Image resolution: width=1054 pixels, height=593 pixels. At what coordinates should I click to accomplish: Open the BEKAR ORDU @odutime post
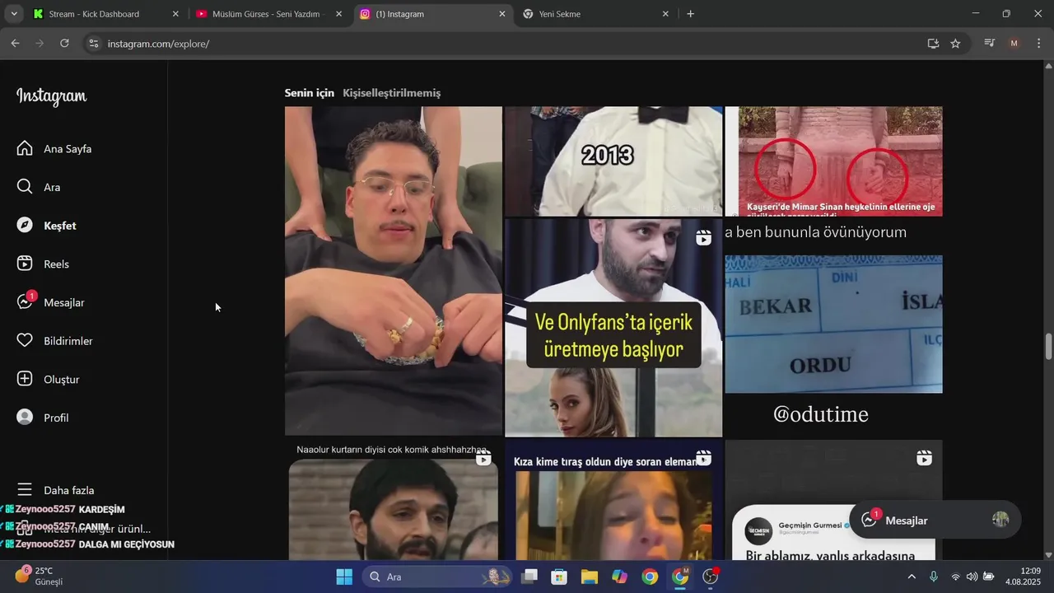pos(833,328)
